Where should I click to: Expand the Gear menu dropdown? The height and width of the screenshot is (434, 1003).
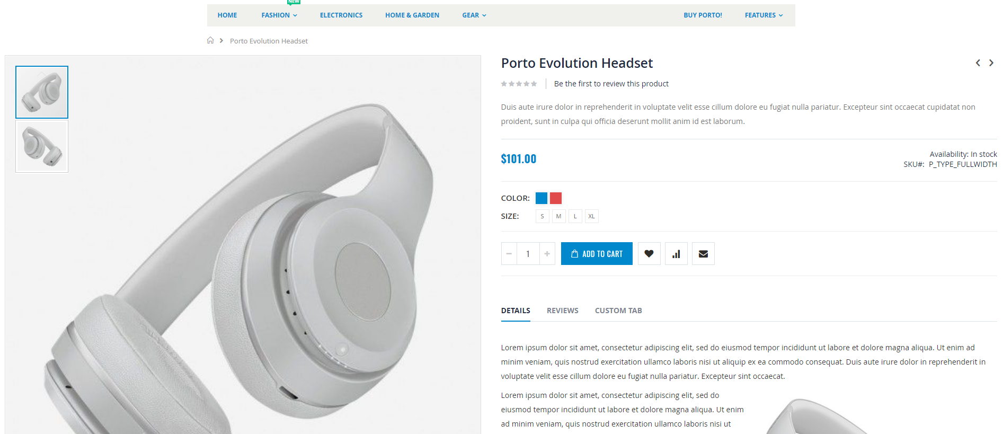tap(474, 15)
